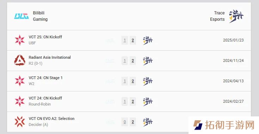
Task: Click Trace Esports logo in 2025/01/23 row
Action: pyautogui.click(x=148, y=40)
